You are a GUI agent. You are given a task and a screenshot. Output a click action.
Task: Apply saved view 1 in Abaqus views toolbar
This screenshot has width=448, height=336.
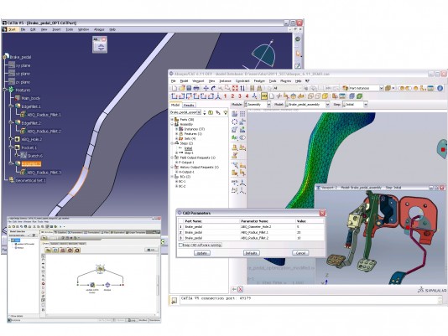[x=226, y=96]
